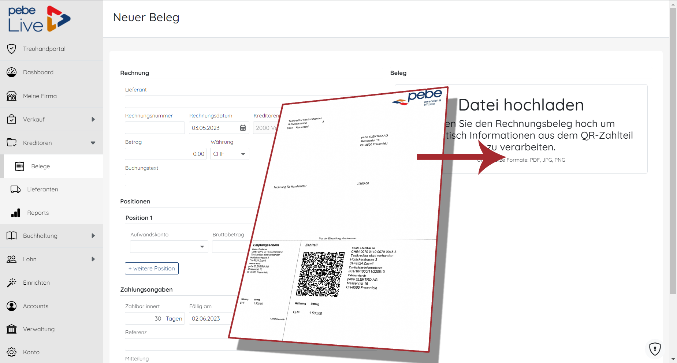Click the Betrag field showing 0.00
The height and width of the screenshot is (363, 677).
pos(165,154)
